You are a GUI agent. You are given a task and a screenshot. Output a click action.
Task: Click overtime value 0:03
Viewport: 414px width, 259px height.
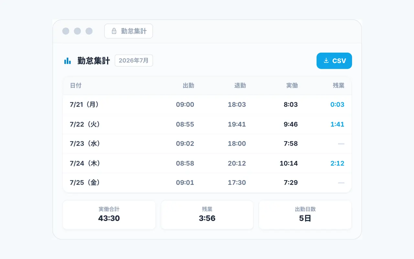(x=337, y=105)
